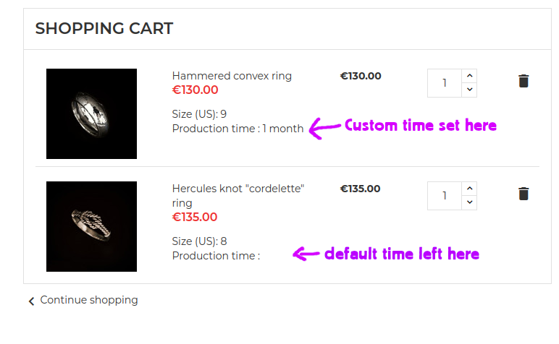Open the Hercules knot ring product image
The width and height of the screenshot is (559, 344).
tap(91, 226)
